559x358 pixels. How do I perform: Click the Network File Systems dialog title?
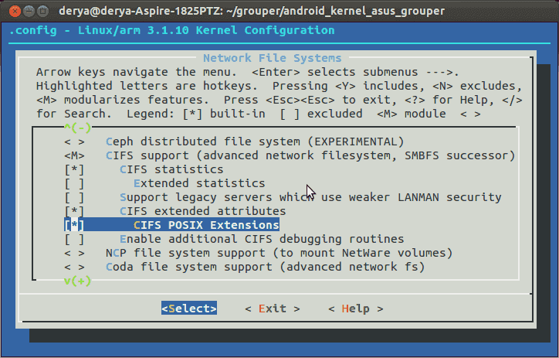click(x=273, y=58)
